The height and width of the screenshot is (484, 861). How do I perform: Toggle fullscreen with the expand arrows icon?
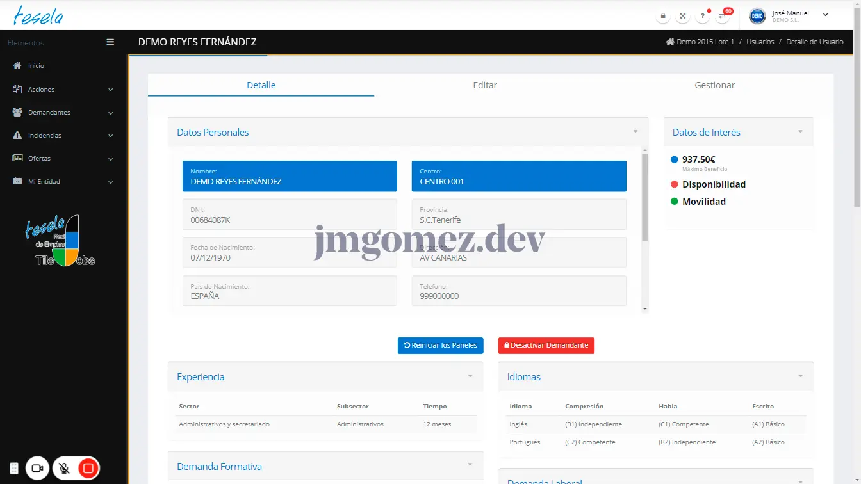[683, 16]
